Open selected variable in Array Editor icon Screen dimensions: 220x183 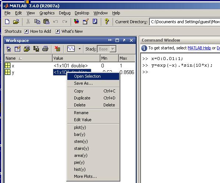tap(18, 49)
